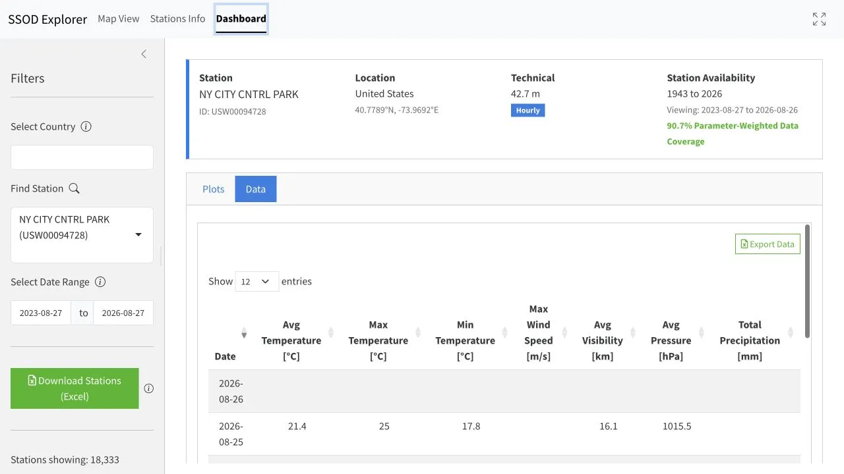Click info icon beside Download Stations button
This screenshot has height=474, width=844.
click(149, 388)
